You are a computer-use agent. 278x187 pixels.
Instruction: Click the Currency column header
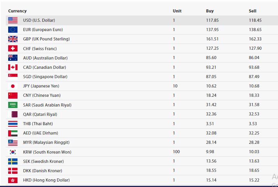(x=17, y=11)
